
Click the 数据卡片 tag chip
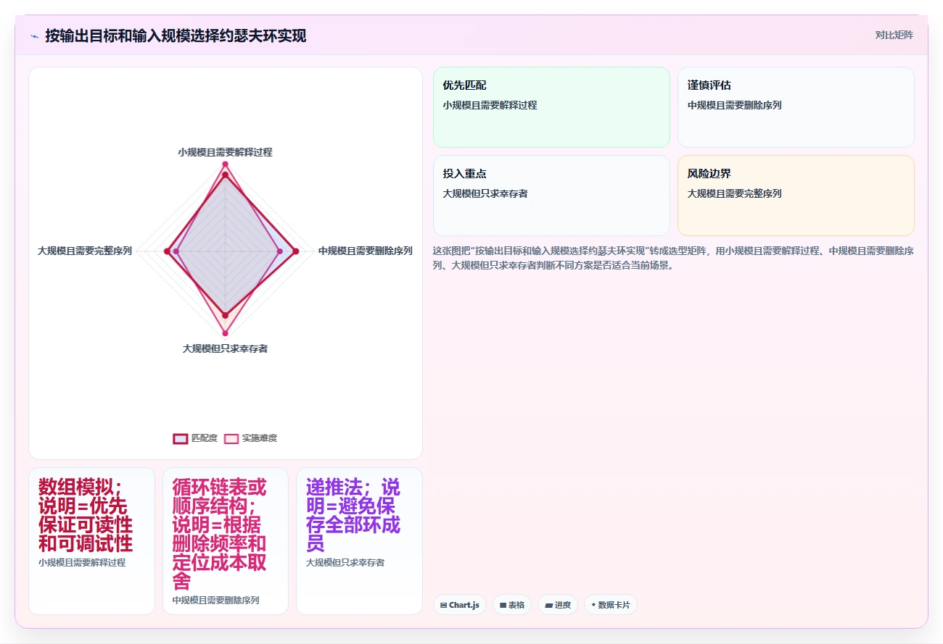tap(611, 605)
